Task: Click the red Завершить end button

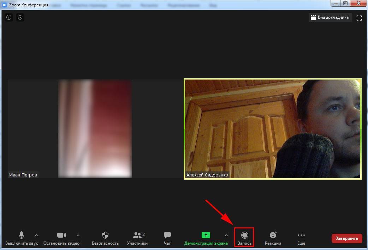Action: (347, 238)
